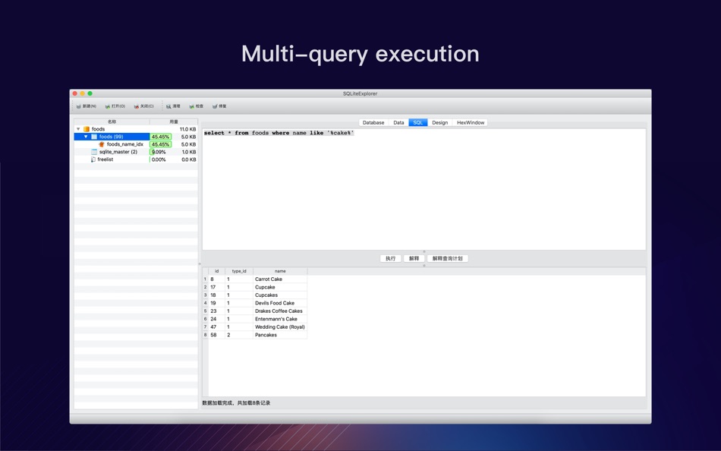Switch to the Database tab

pyautogui.click(x=373, y=123)
